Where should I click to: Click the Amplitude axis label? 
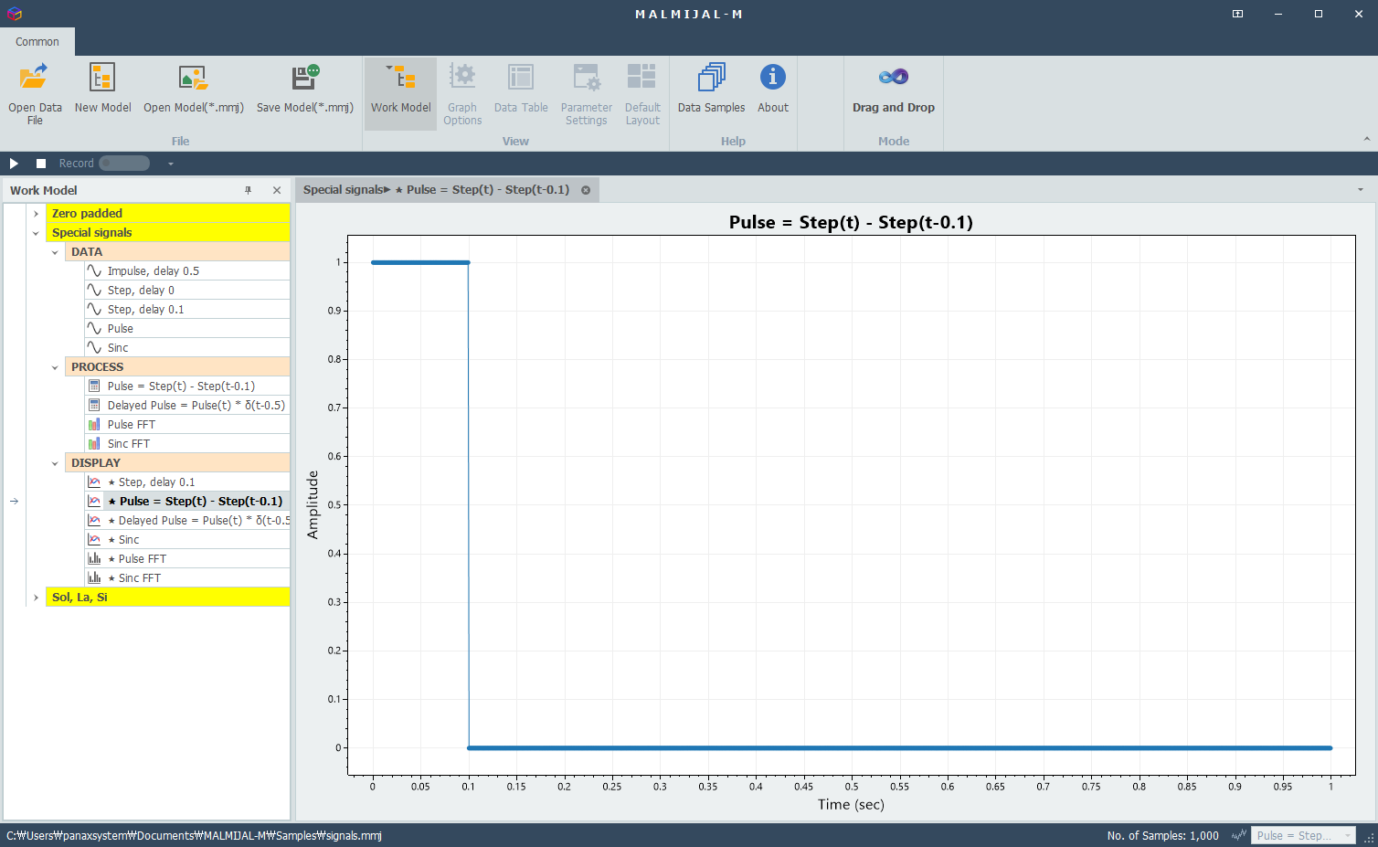pos(313,504)
